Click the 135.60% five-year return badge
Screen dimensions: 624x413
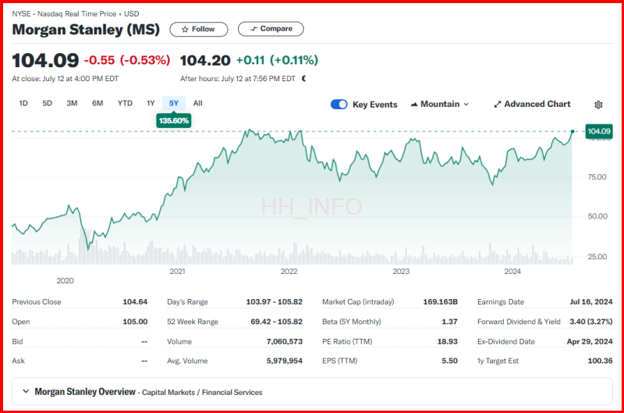(173, 121)
